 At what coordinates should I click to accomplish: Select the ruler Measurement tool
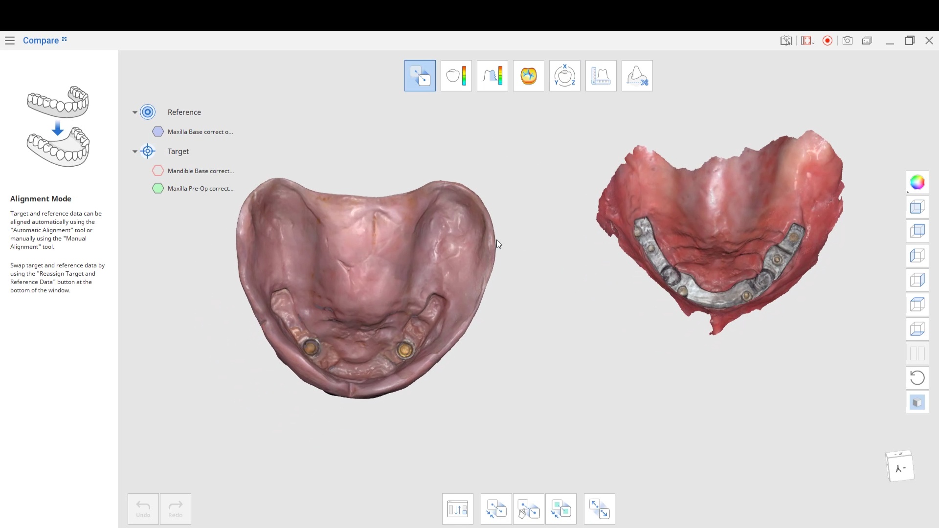tap(601, 76)
